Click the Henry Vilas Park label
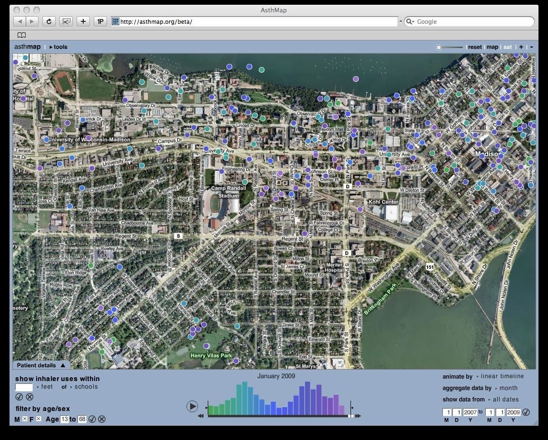The height and width of the screenshot is (440, 548). click(211, 355)
